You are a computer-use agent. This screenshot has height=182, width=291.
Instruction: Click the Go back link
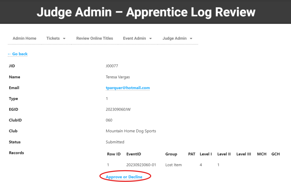[18, 54]
